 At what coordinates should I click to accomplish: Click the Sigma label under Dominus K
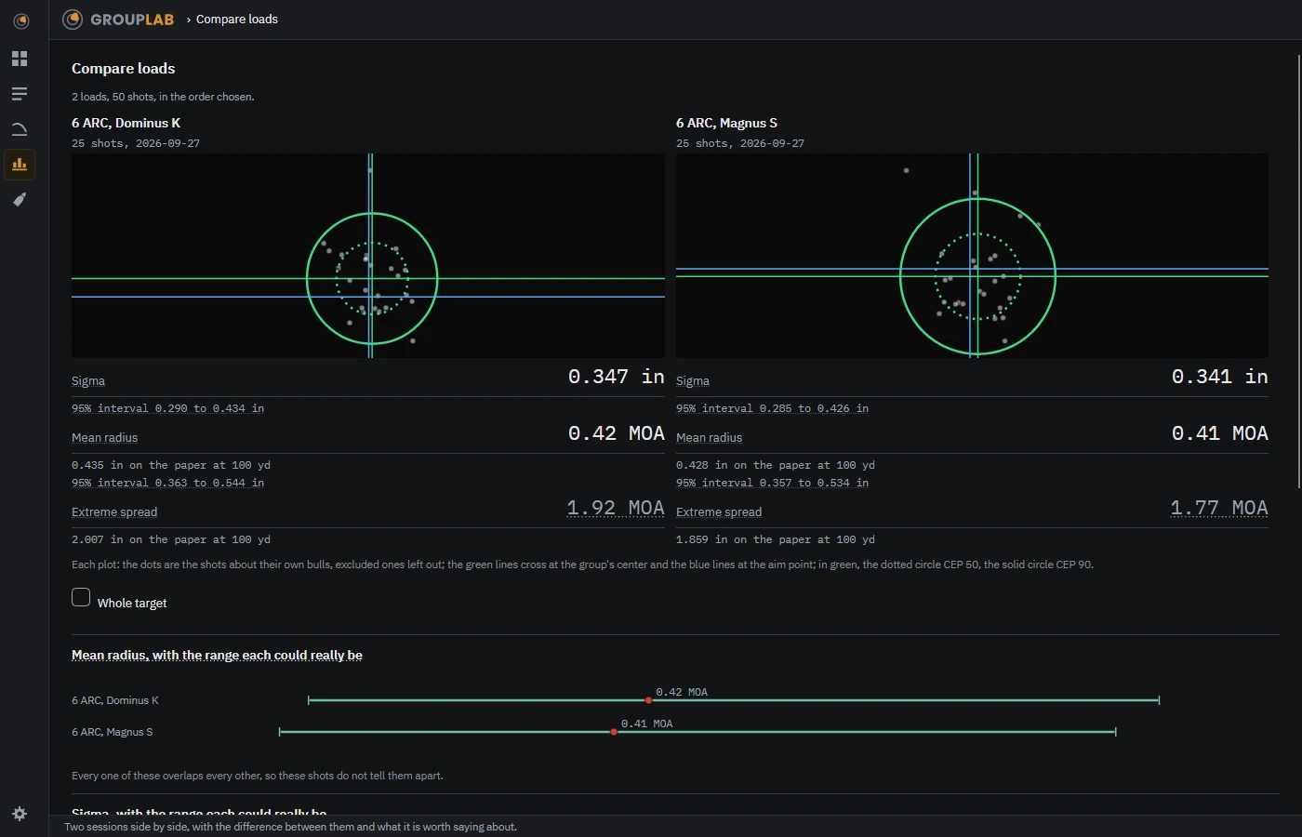point(88,381)
